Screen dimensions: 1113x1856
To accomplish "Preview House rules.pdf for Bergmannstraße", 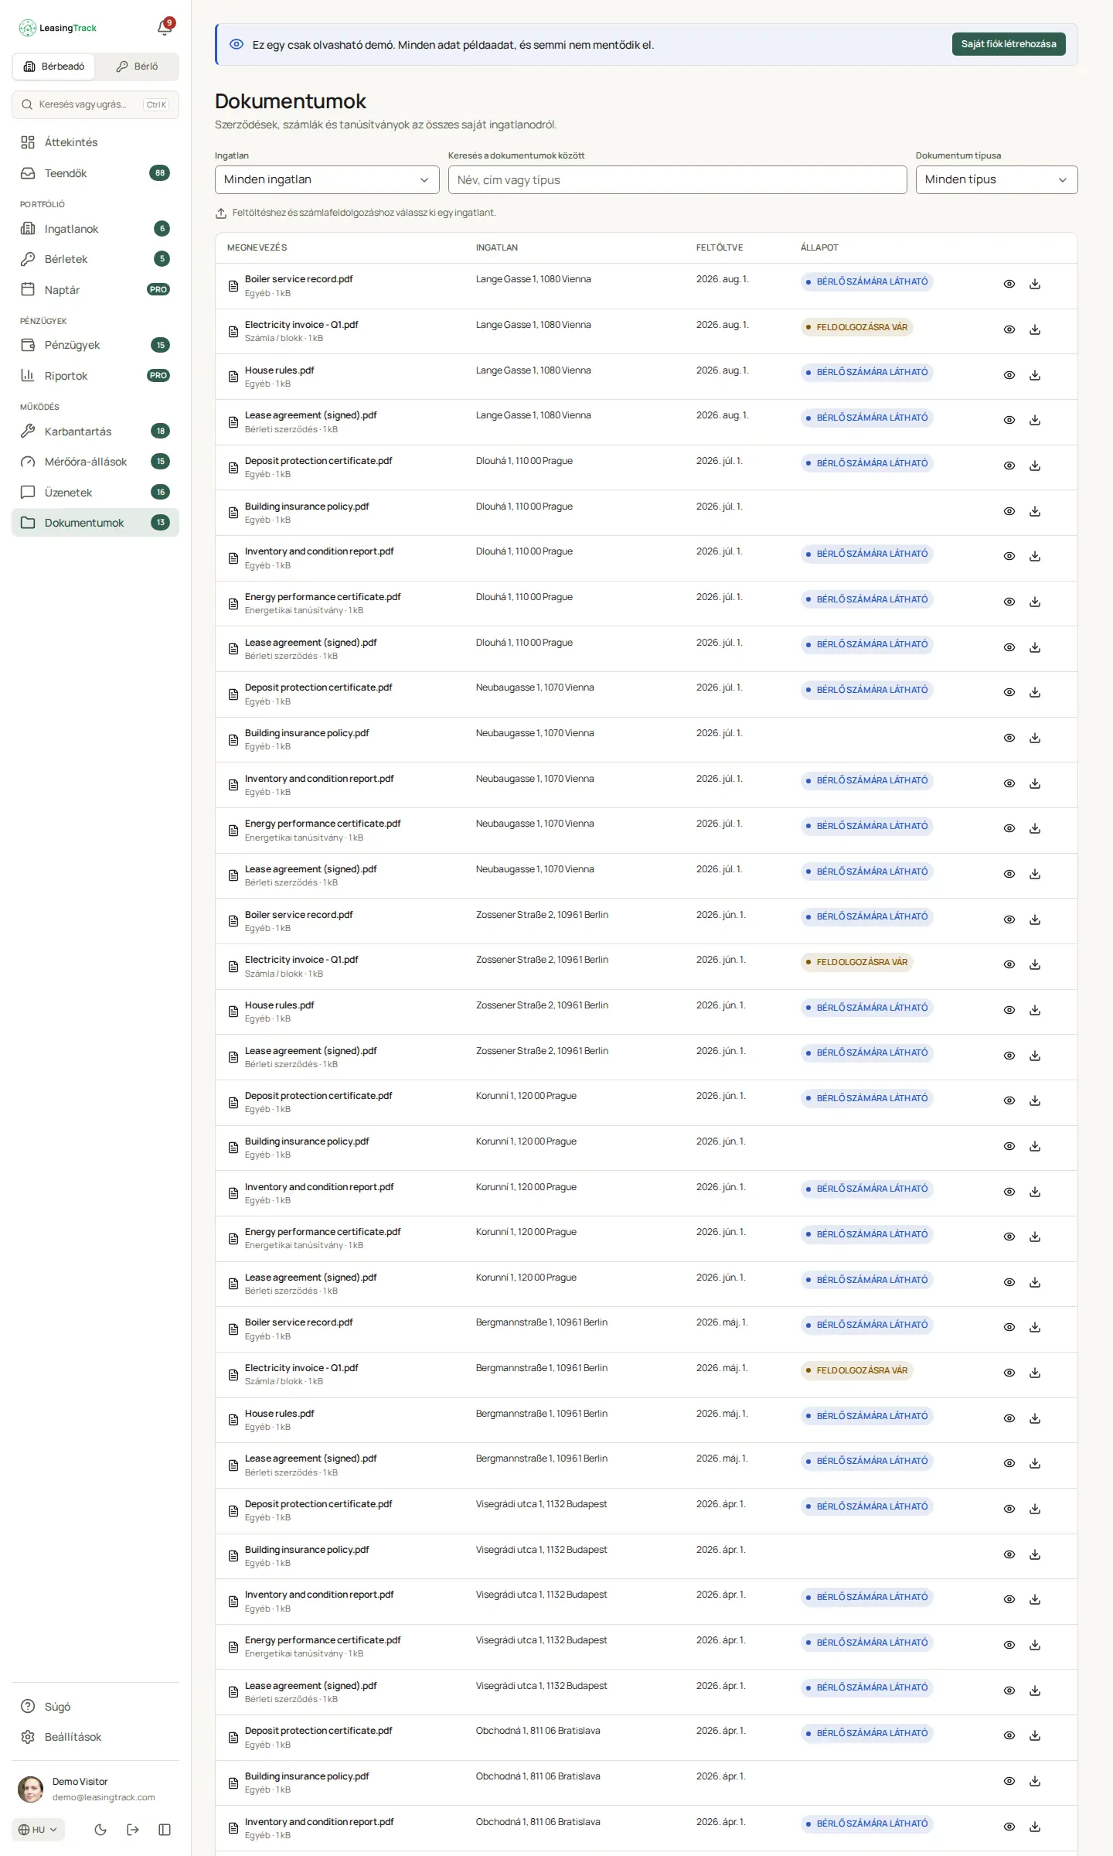I will point(1009,1418).
